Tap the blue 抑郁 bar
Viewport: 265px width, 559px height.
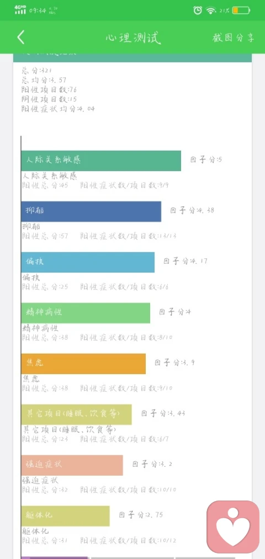click(x=91, y=211)
